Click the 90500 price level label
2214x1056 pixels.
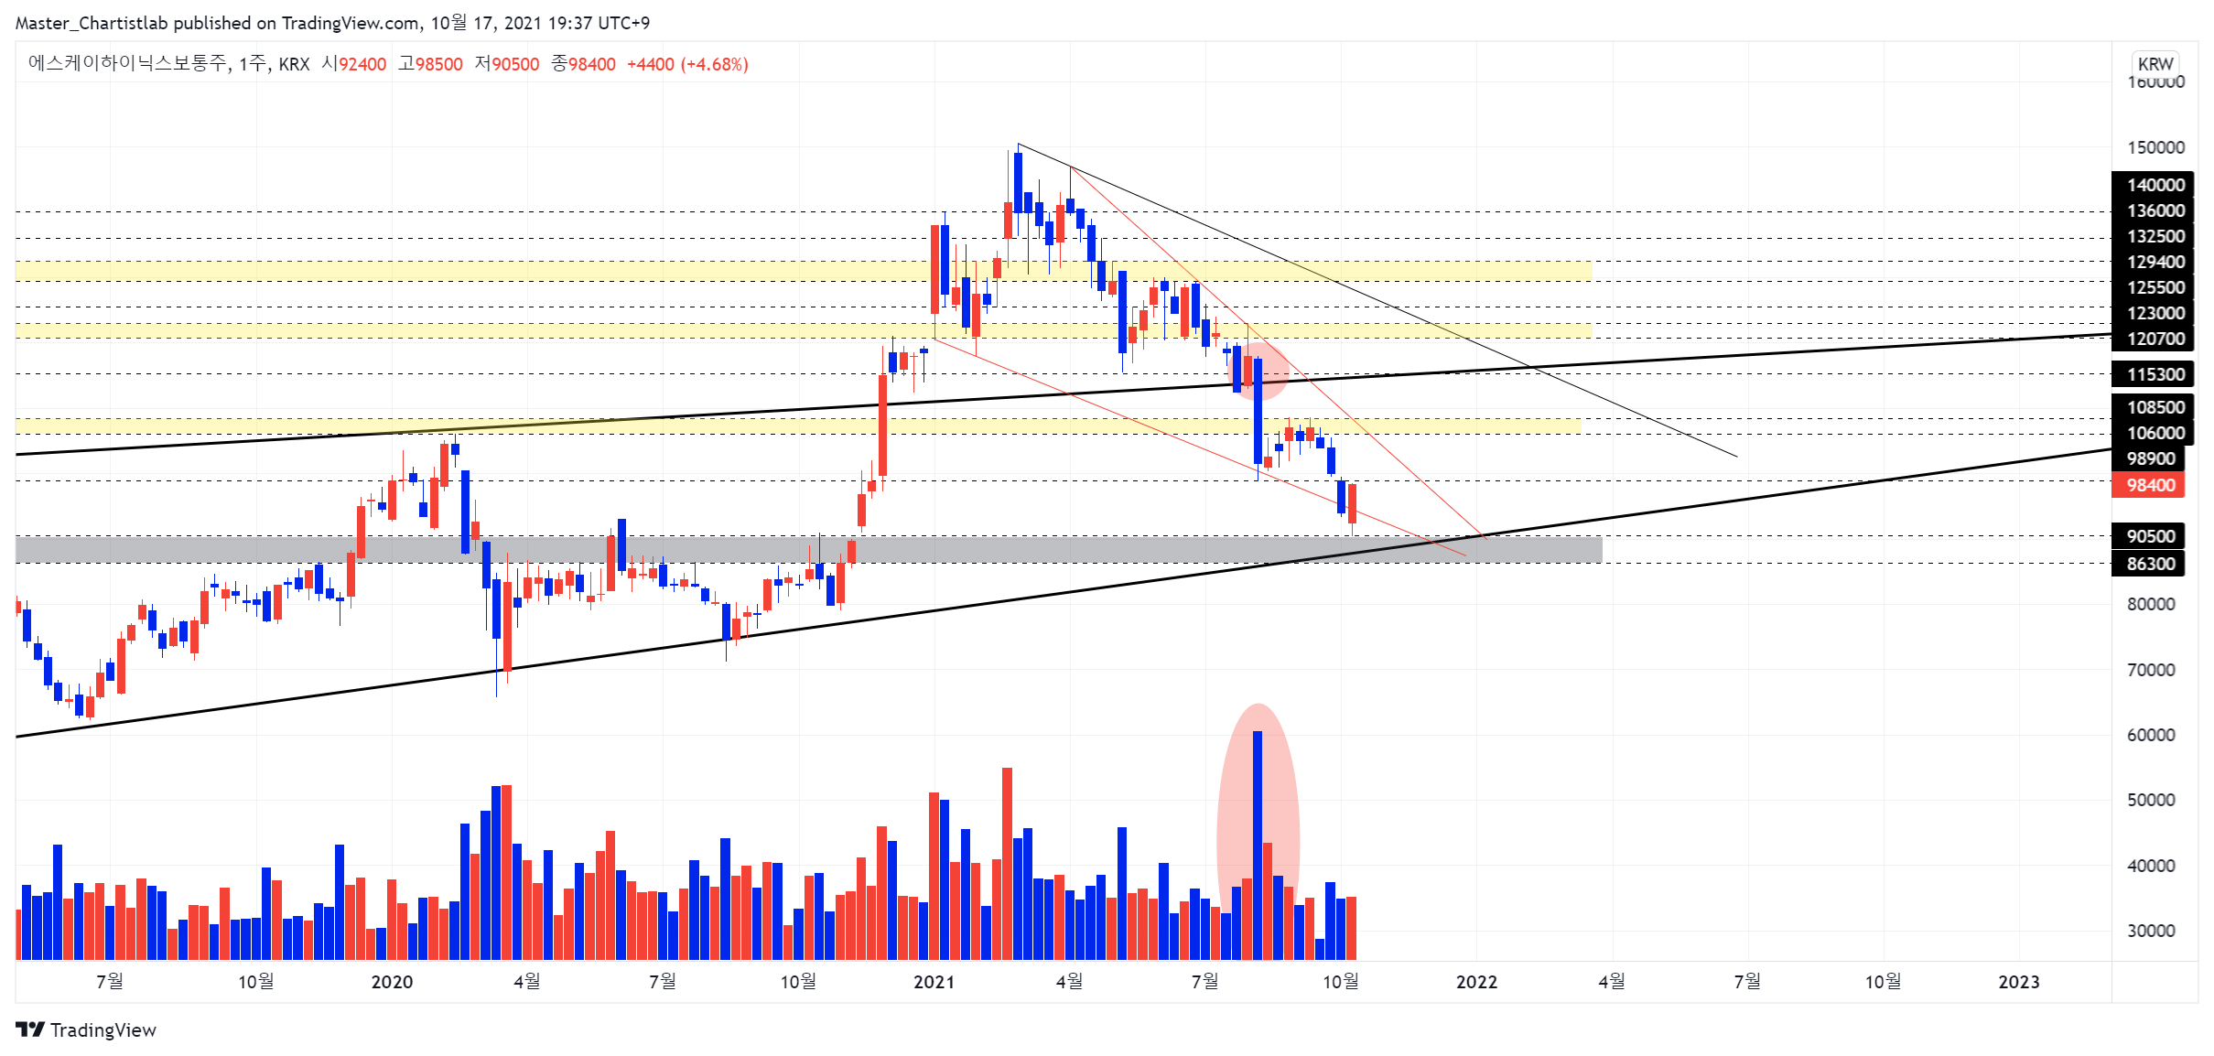click(x=2147, y=536)
